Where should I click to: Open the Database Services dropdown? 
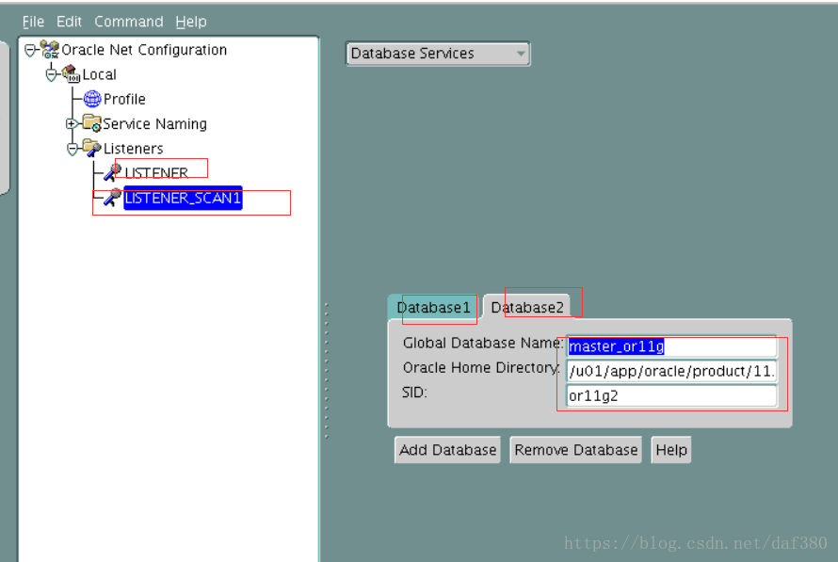[x=438, y=54]
